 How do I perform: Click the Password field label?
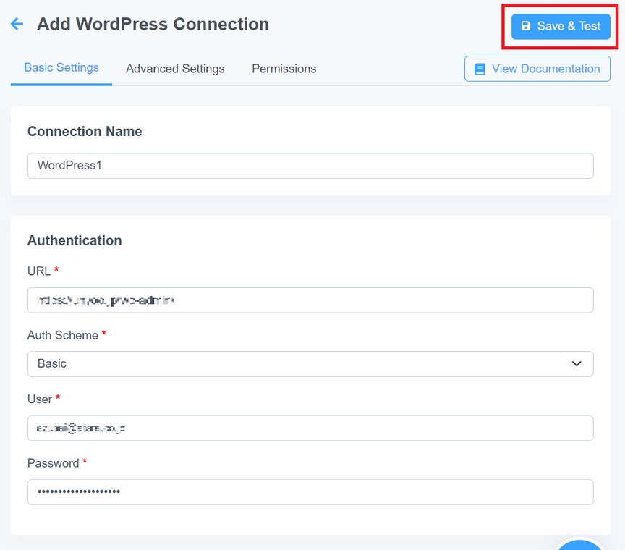53,463
